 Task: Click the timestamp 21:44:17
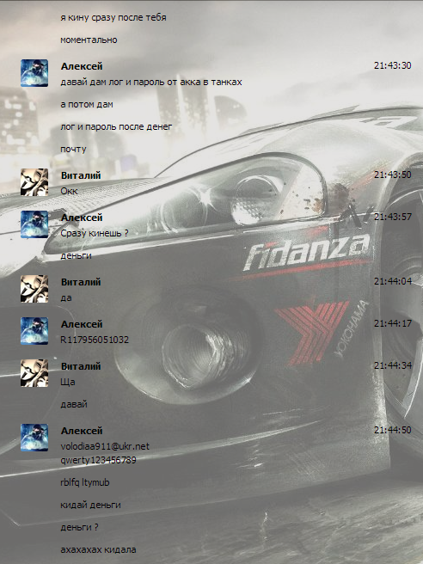point(392,323)
